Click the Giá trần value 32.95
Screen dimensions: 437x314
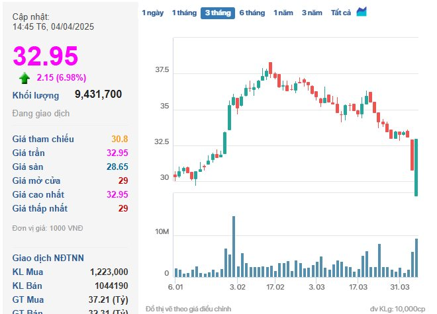tap(117, 153)
